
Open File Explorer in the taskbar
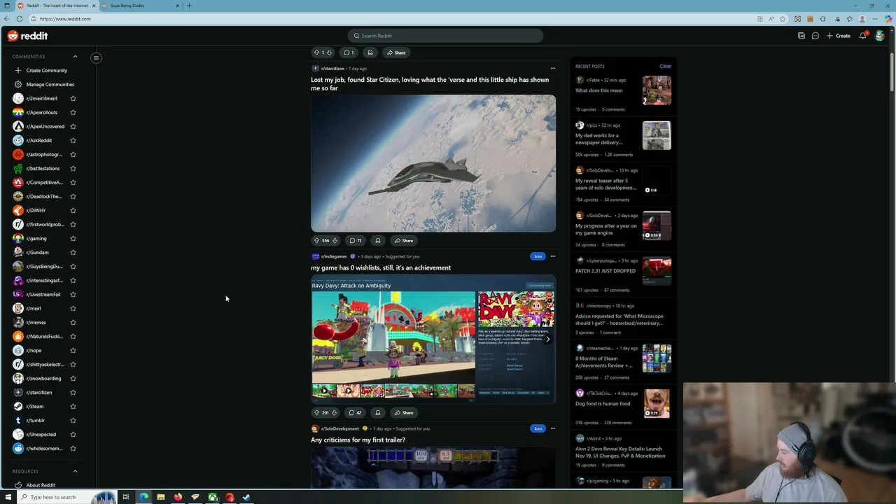click(x=160, y=497)
